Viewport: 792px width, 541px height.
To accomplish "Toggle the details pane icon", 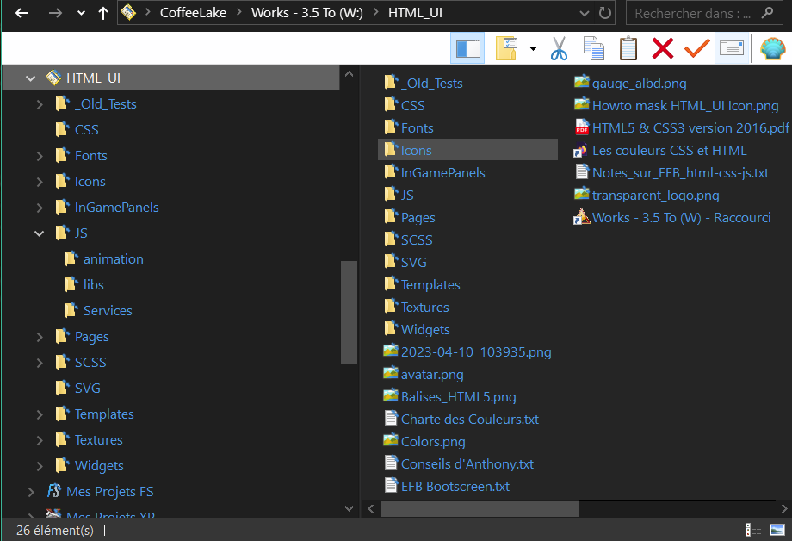I will click(733, 48).
